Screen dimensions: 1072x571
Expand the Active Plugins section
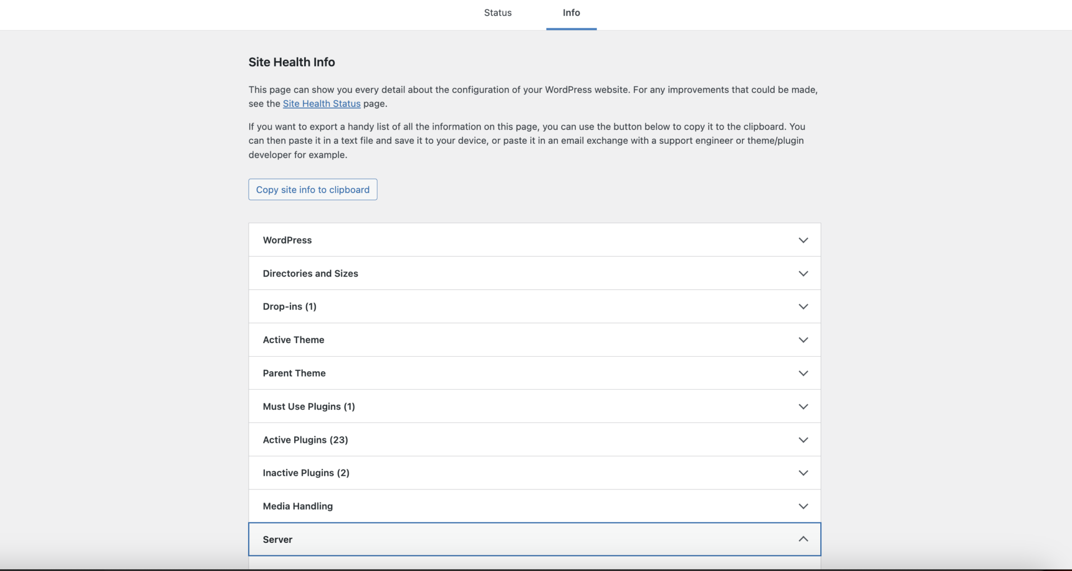534,440
